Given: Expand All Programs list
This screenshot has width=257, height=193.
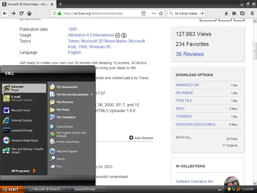Looking at the screenshot, I should pos(23,171).
